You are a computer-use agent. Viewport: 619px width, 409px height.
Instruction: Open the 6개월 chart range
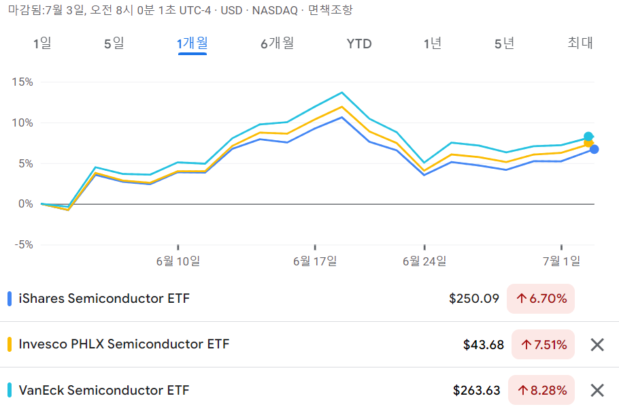point(277,44)
